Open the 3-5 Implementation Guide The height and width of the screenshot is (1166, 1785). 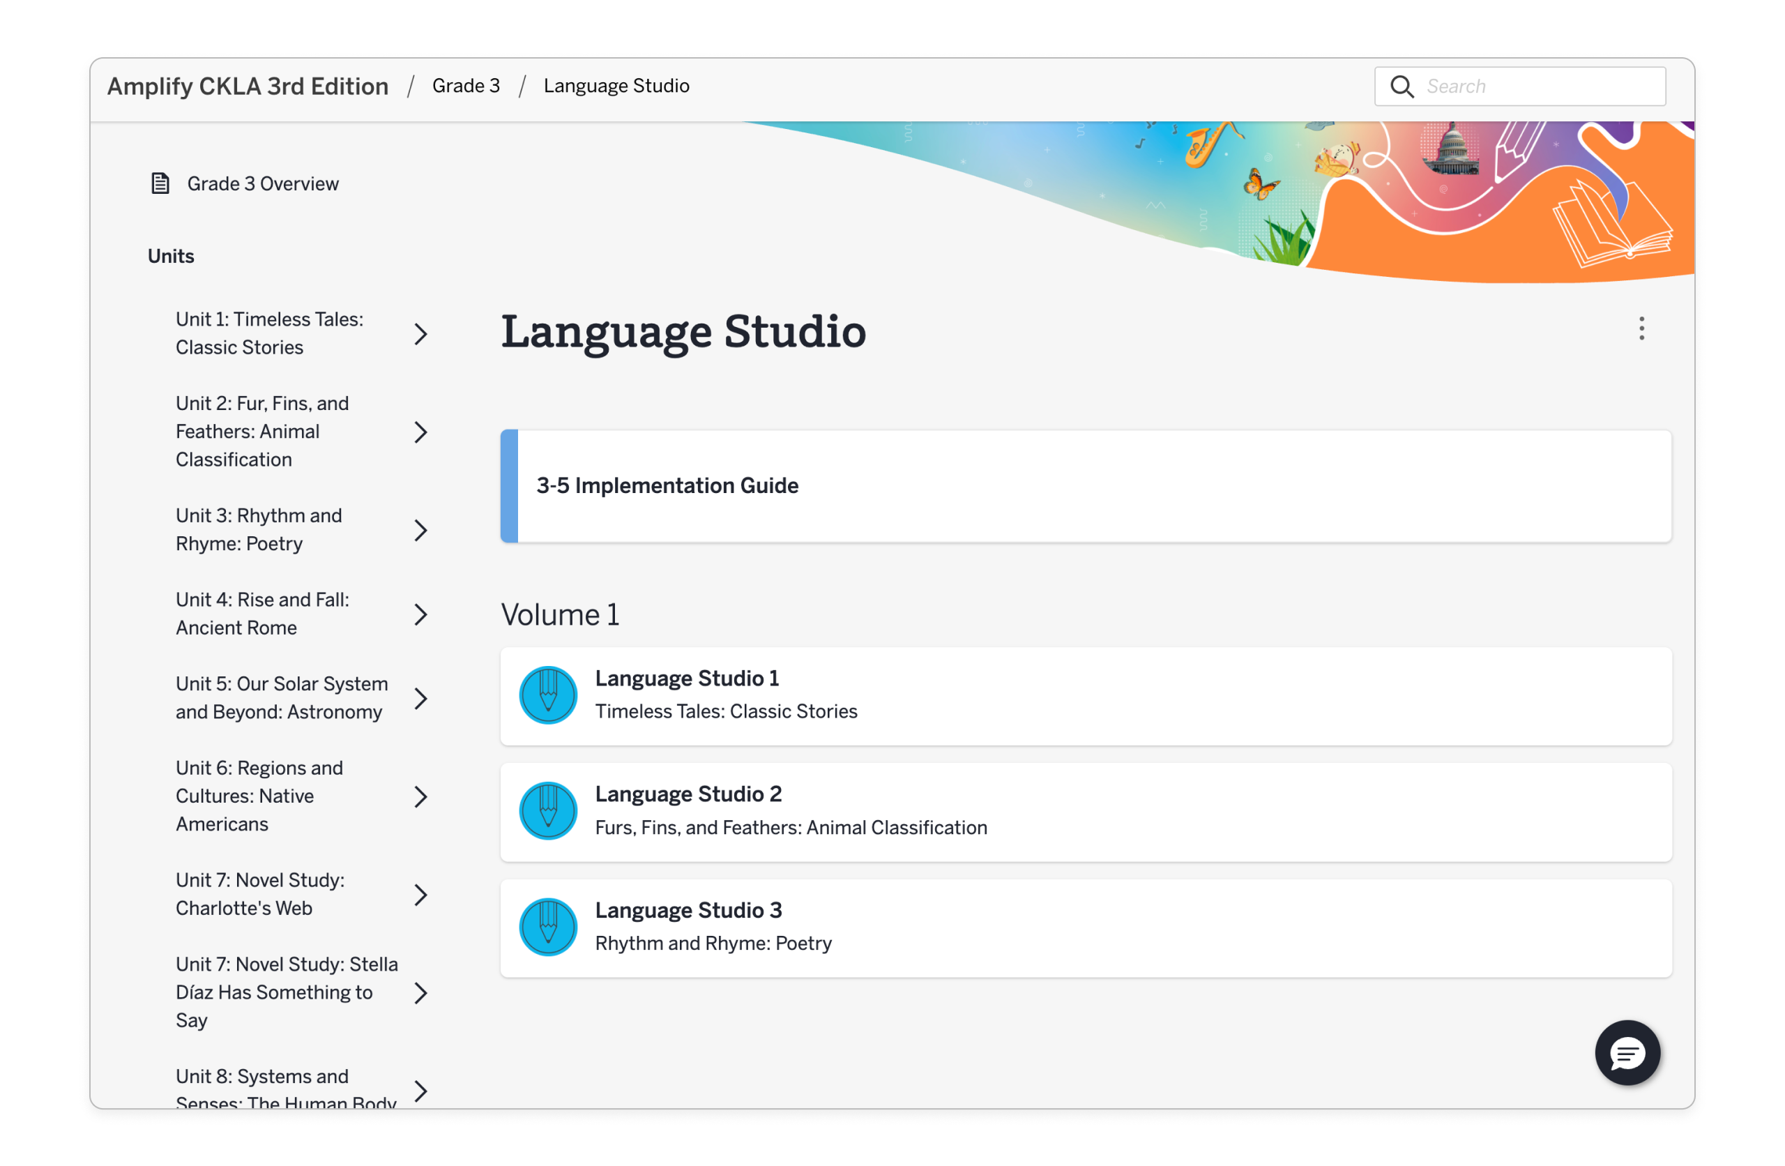666,485
